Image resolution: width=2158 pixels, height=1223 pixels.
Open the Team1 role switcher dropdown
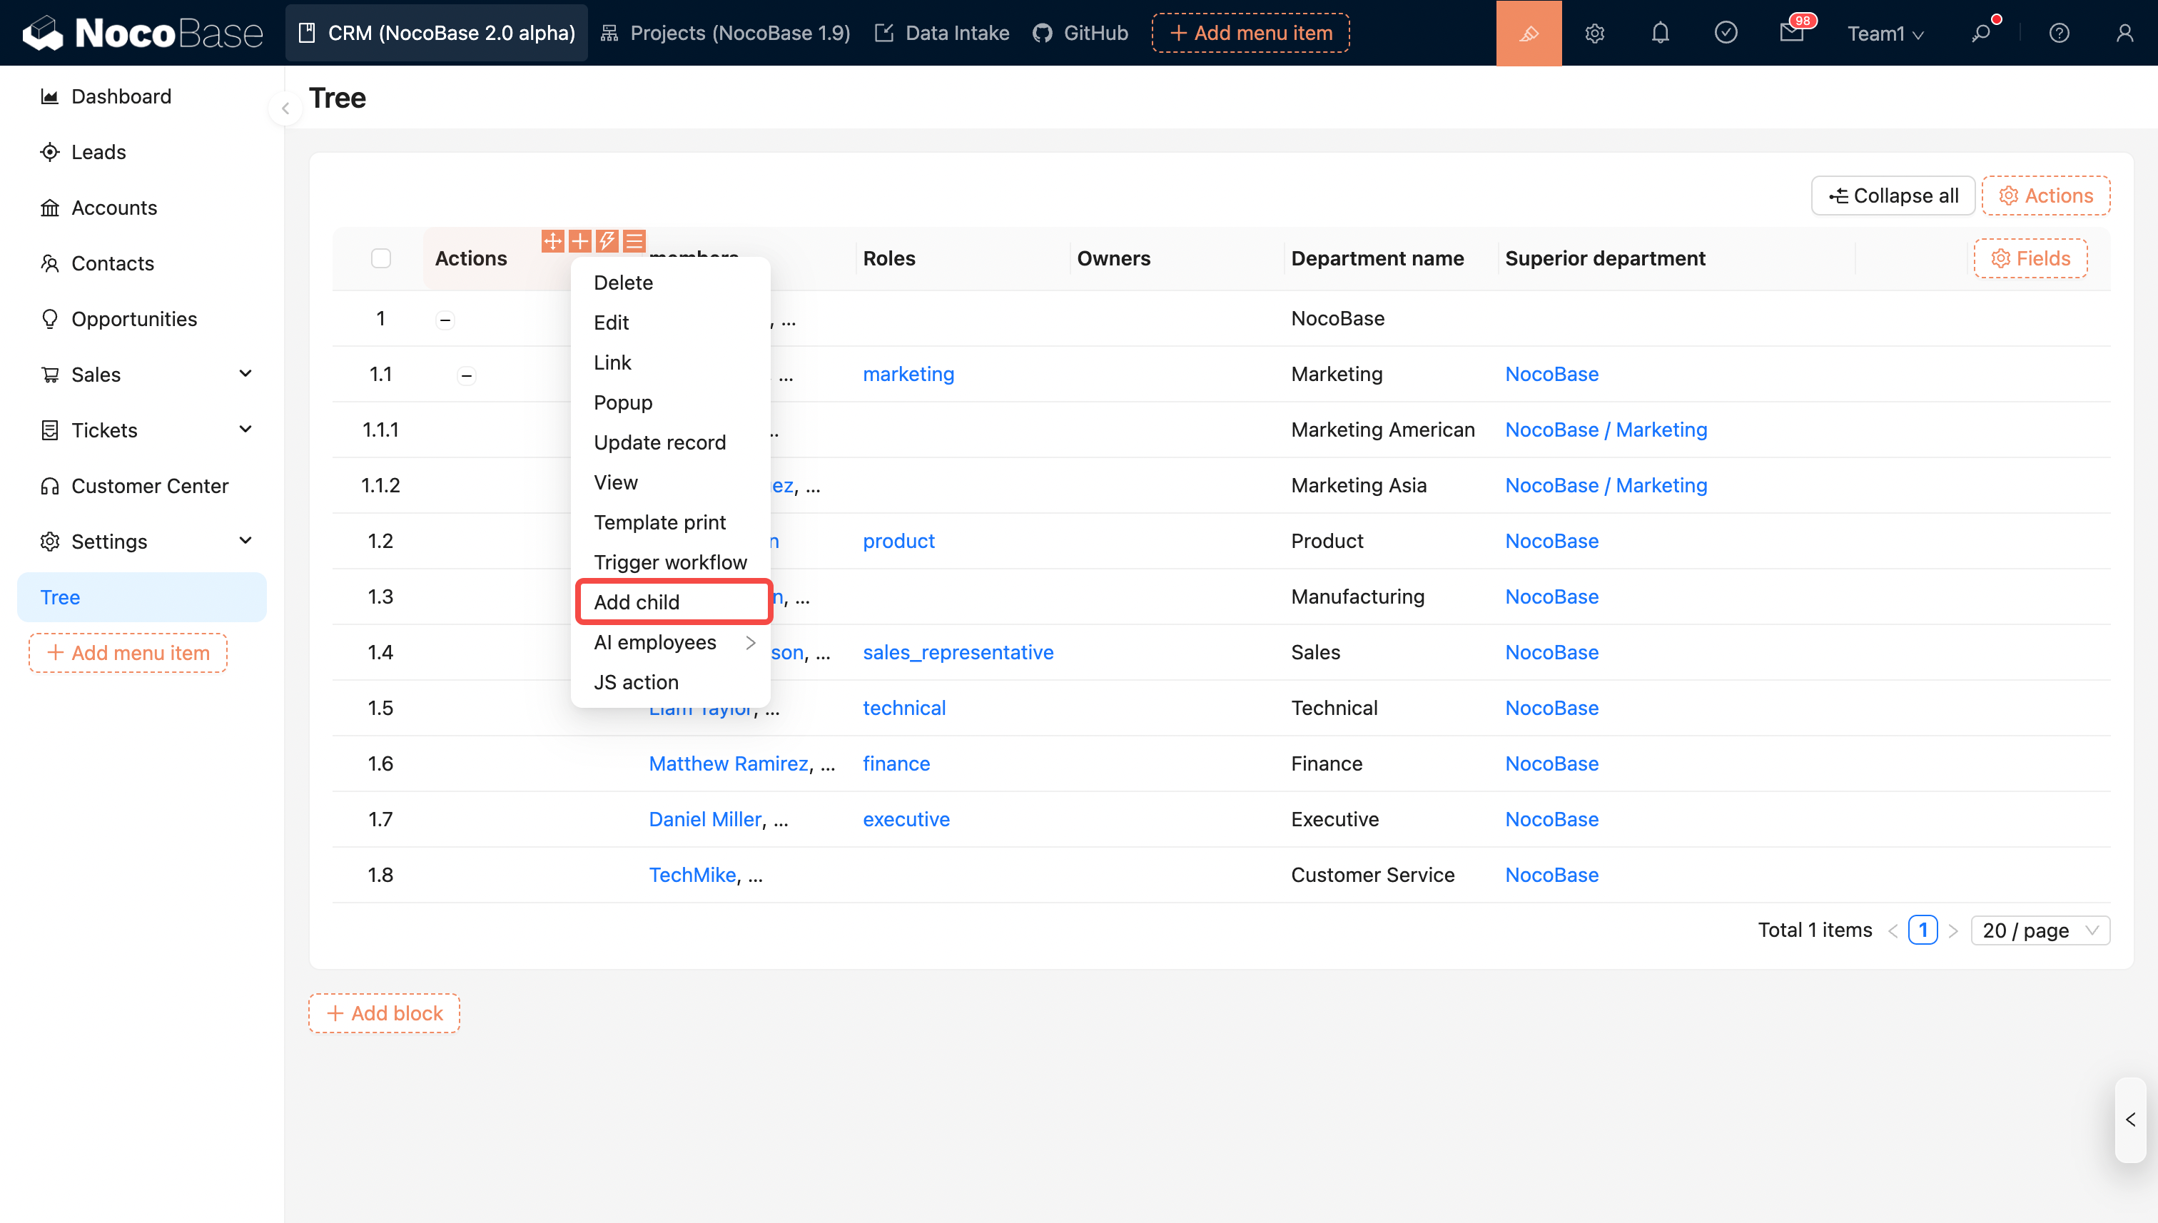[1884, 33]
